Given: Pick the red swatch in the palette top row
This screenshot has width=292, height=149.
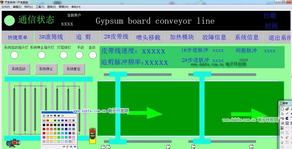Looking at the screenshot, I should tap(48, 120).
